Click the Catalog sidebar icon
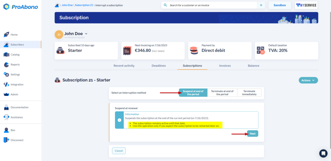Viewport: 331px width, 161px height. pyautogui.click(x=6, y=54)
